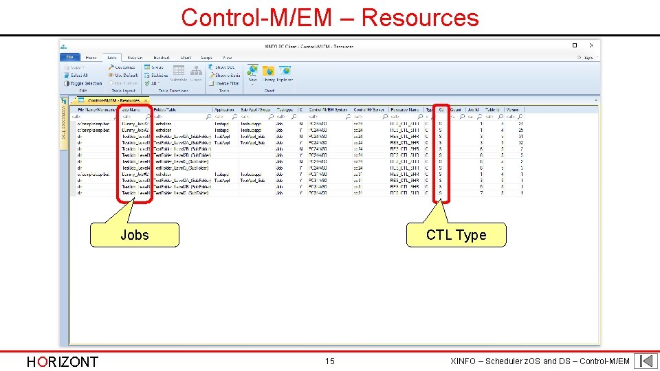Click the Version column header
This screenshot has height=371, width=660.
click(x=514, y=110)
